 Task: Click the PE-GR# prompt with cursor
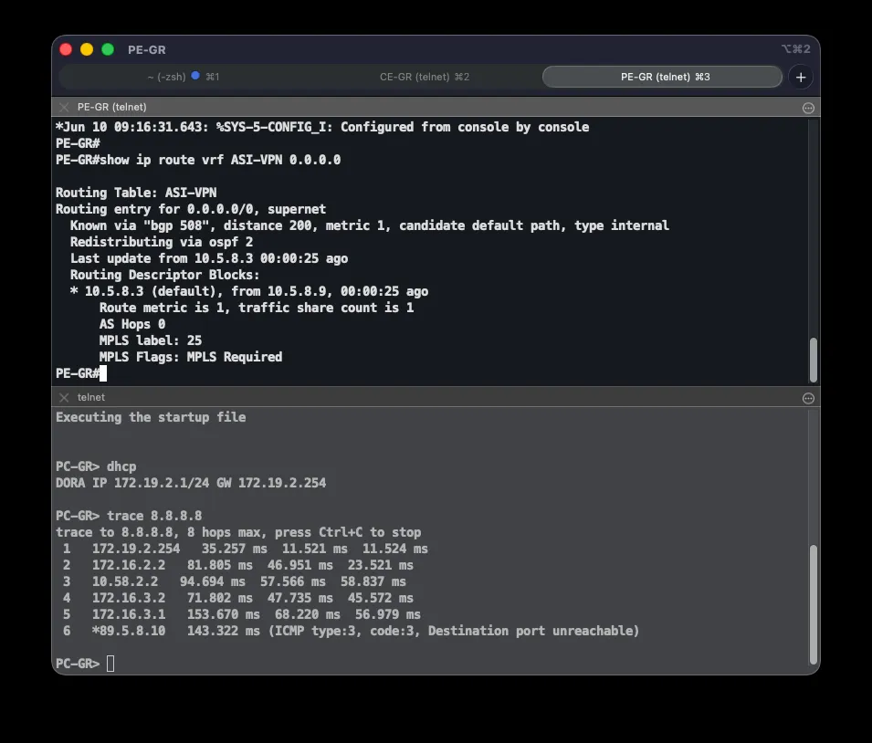click(81, 373)
